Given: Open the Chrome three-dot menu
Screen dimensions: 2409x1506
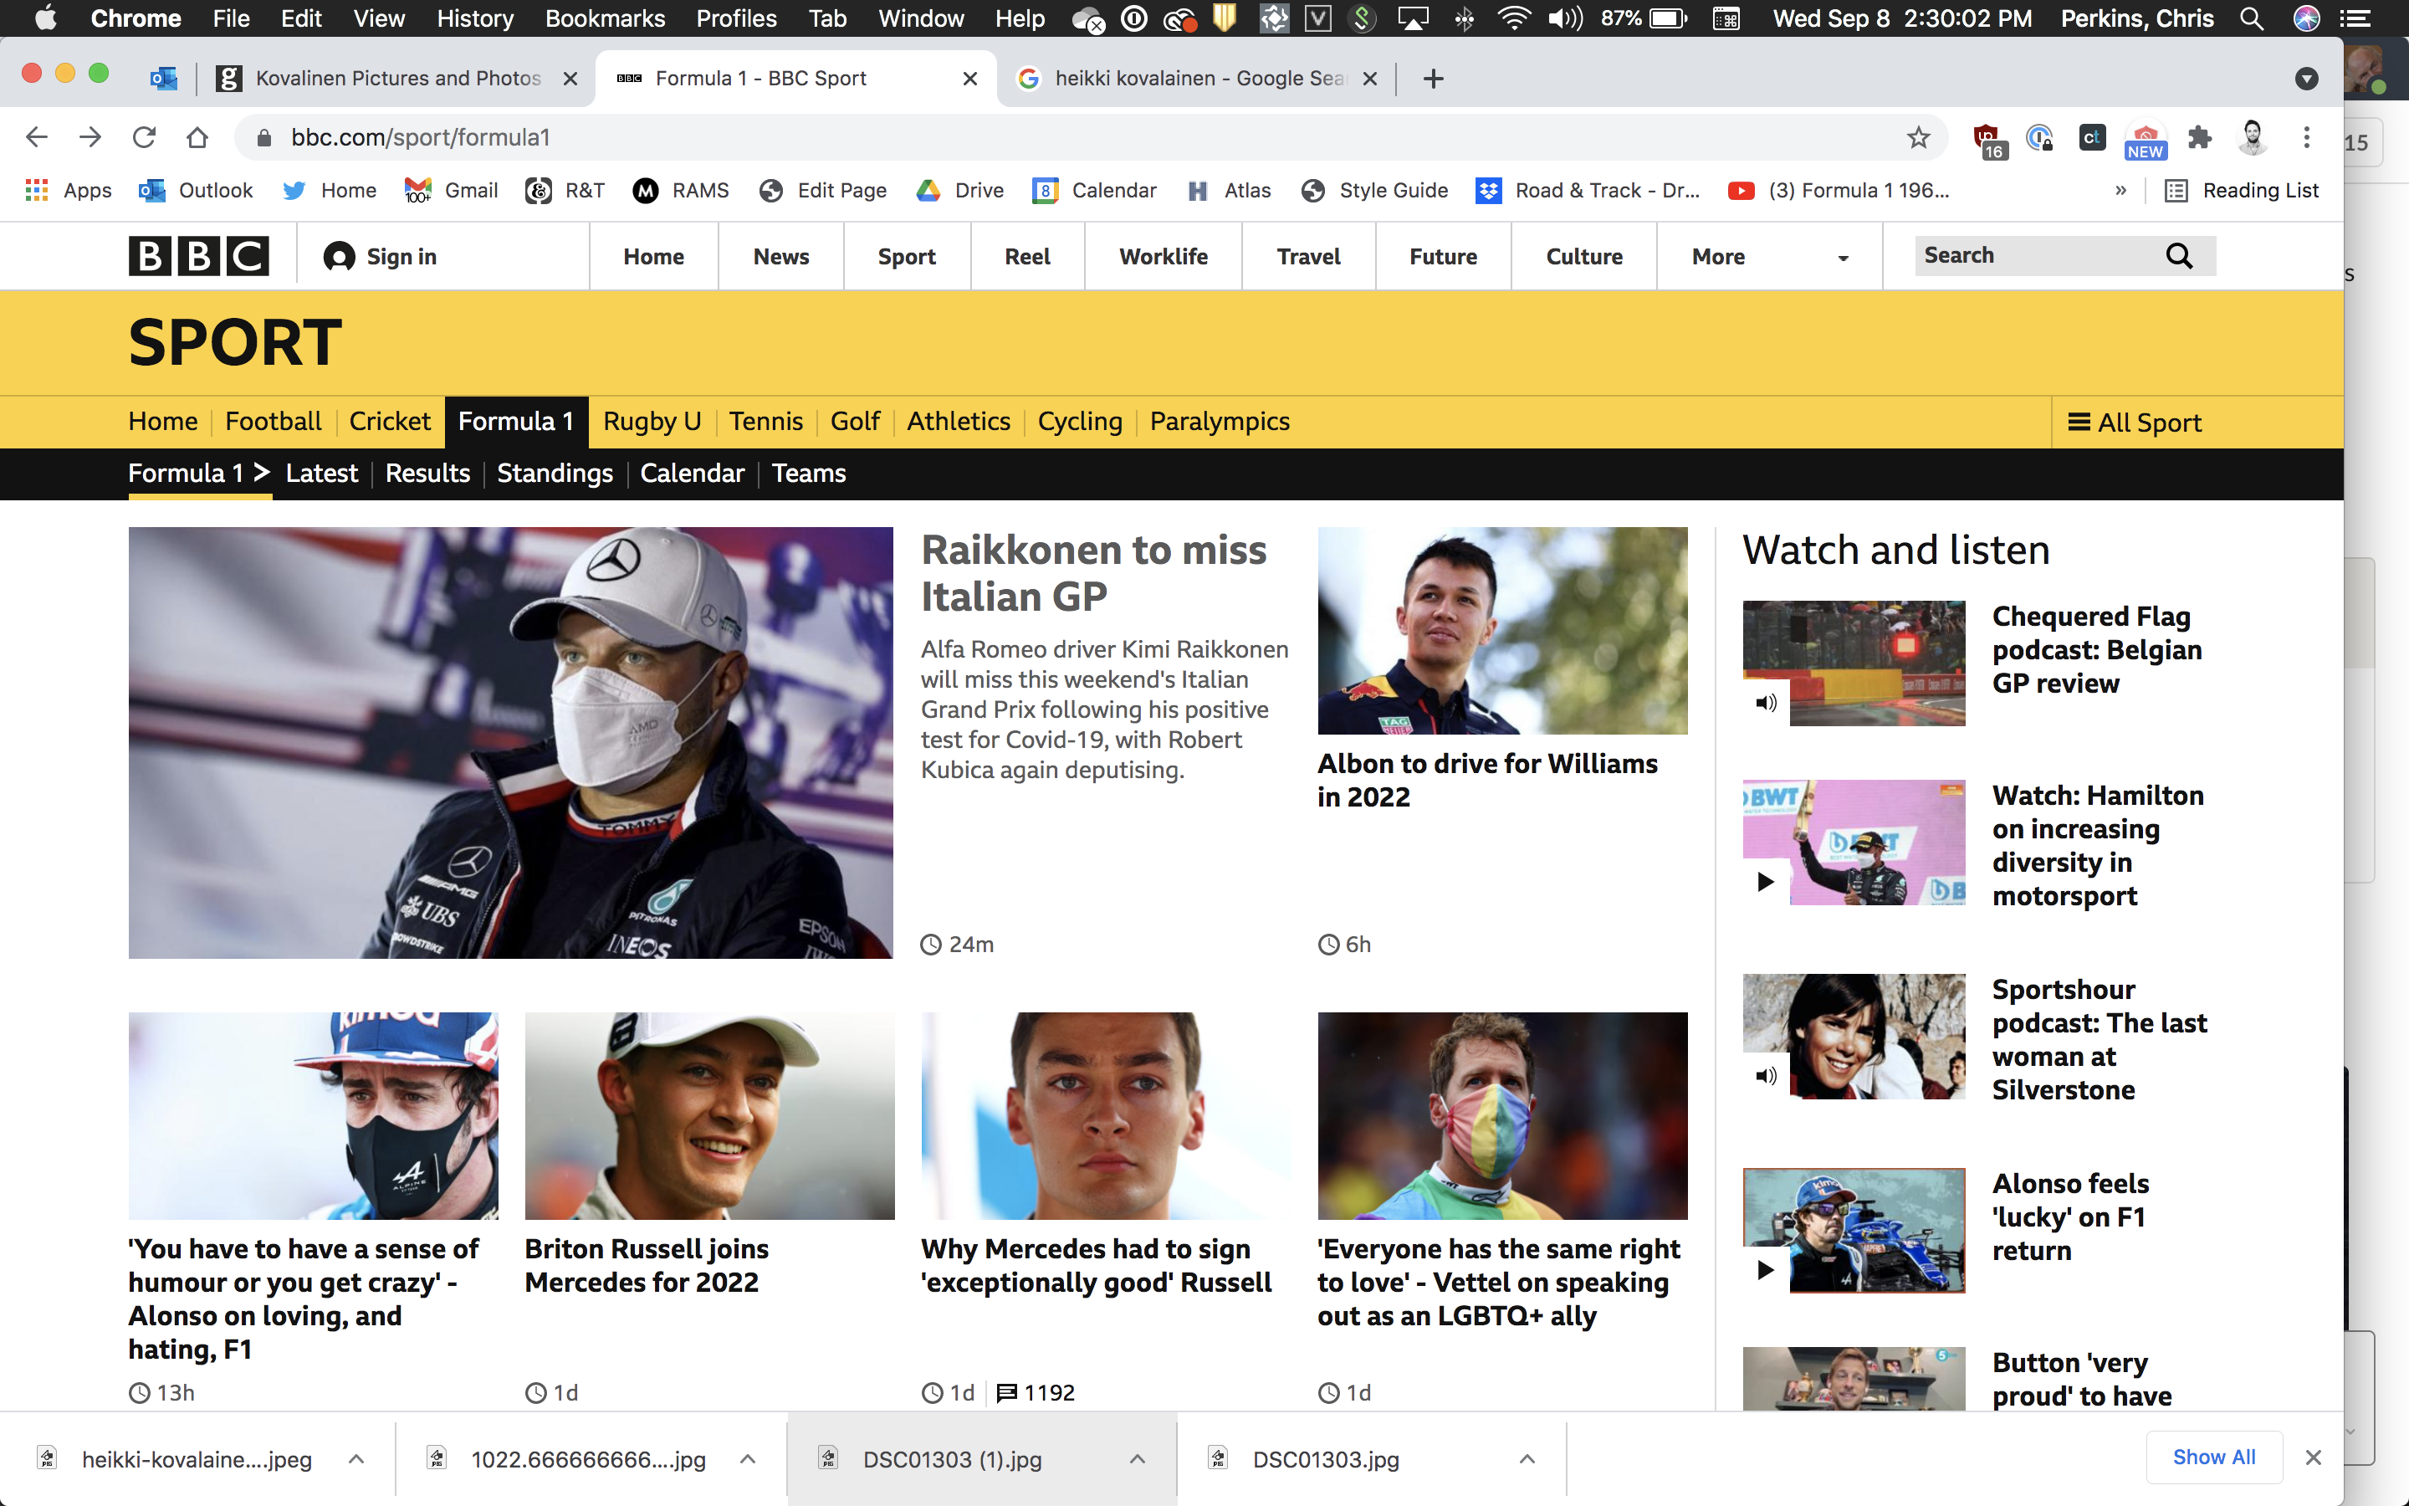Looking at the screenshot, I should [2306, 137].
